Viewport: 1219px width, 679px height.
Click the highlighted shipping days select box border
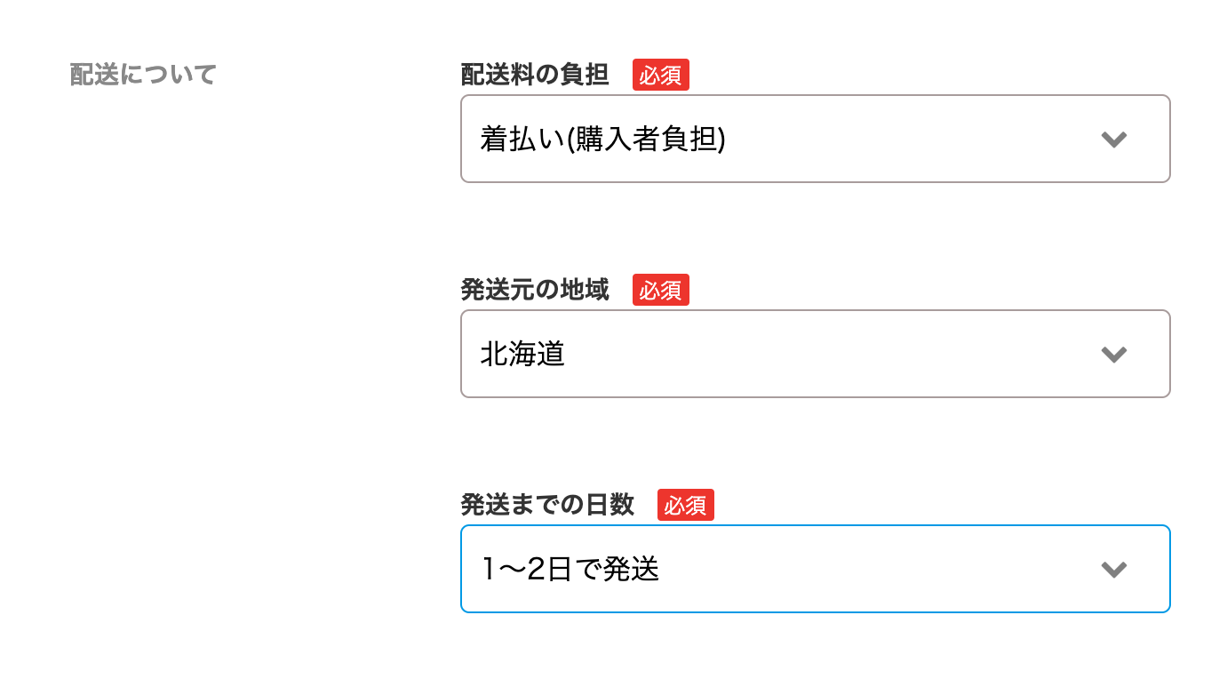(x=815, y=527)
